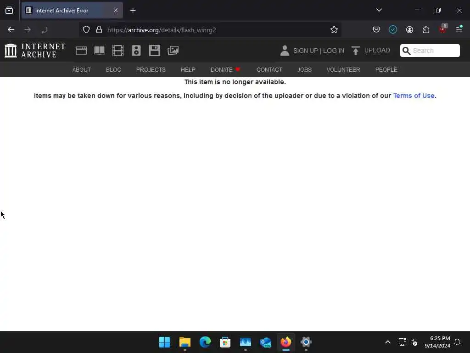470x353 pixels.
Task: Open the PEOPLE menu item
Action: point(386,70)
